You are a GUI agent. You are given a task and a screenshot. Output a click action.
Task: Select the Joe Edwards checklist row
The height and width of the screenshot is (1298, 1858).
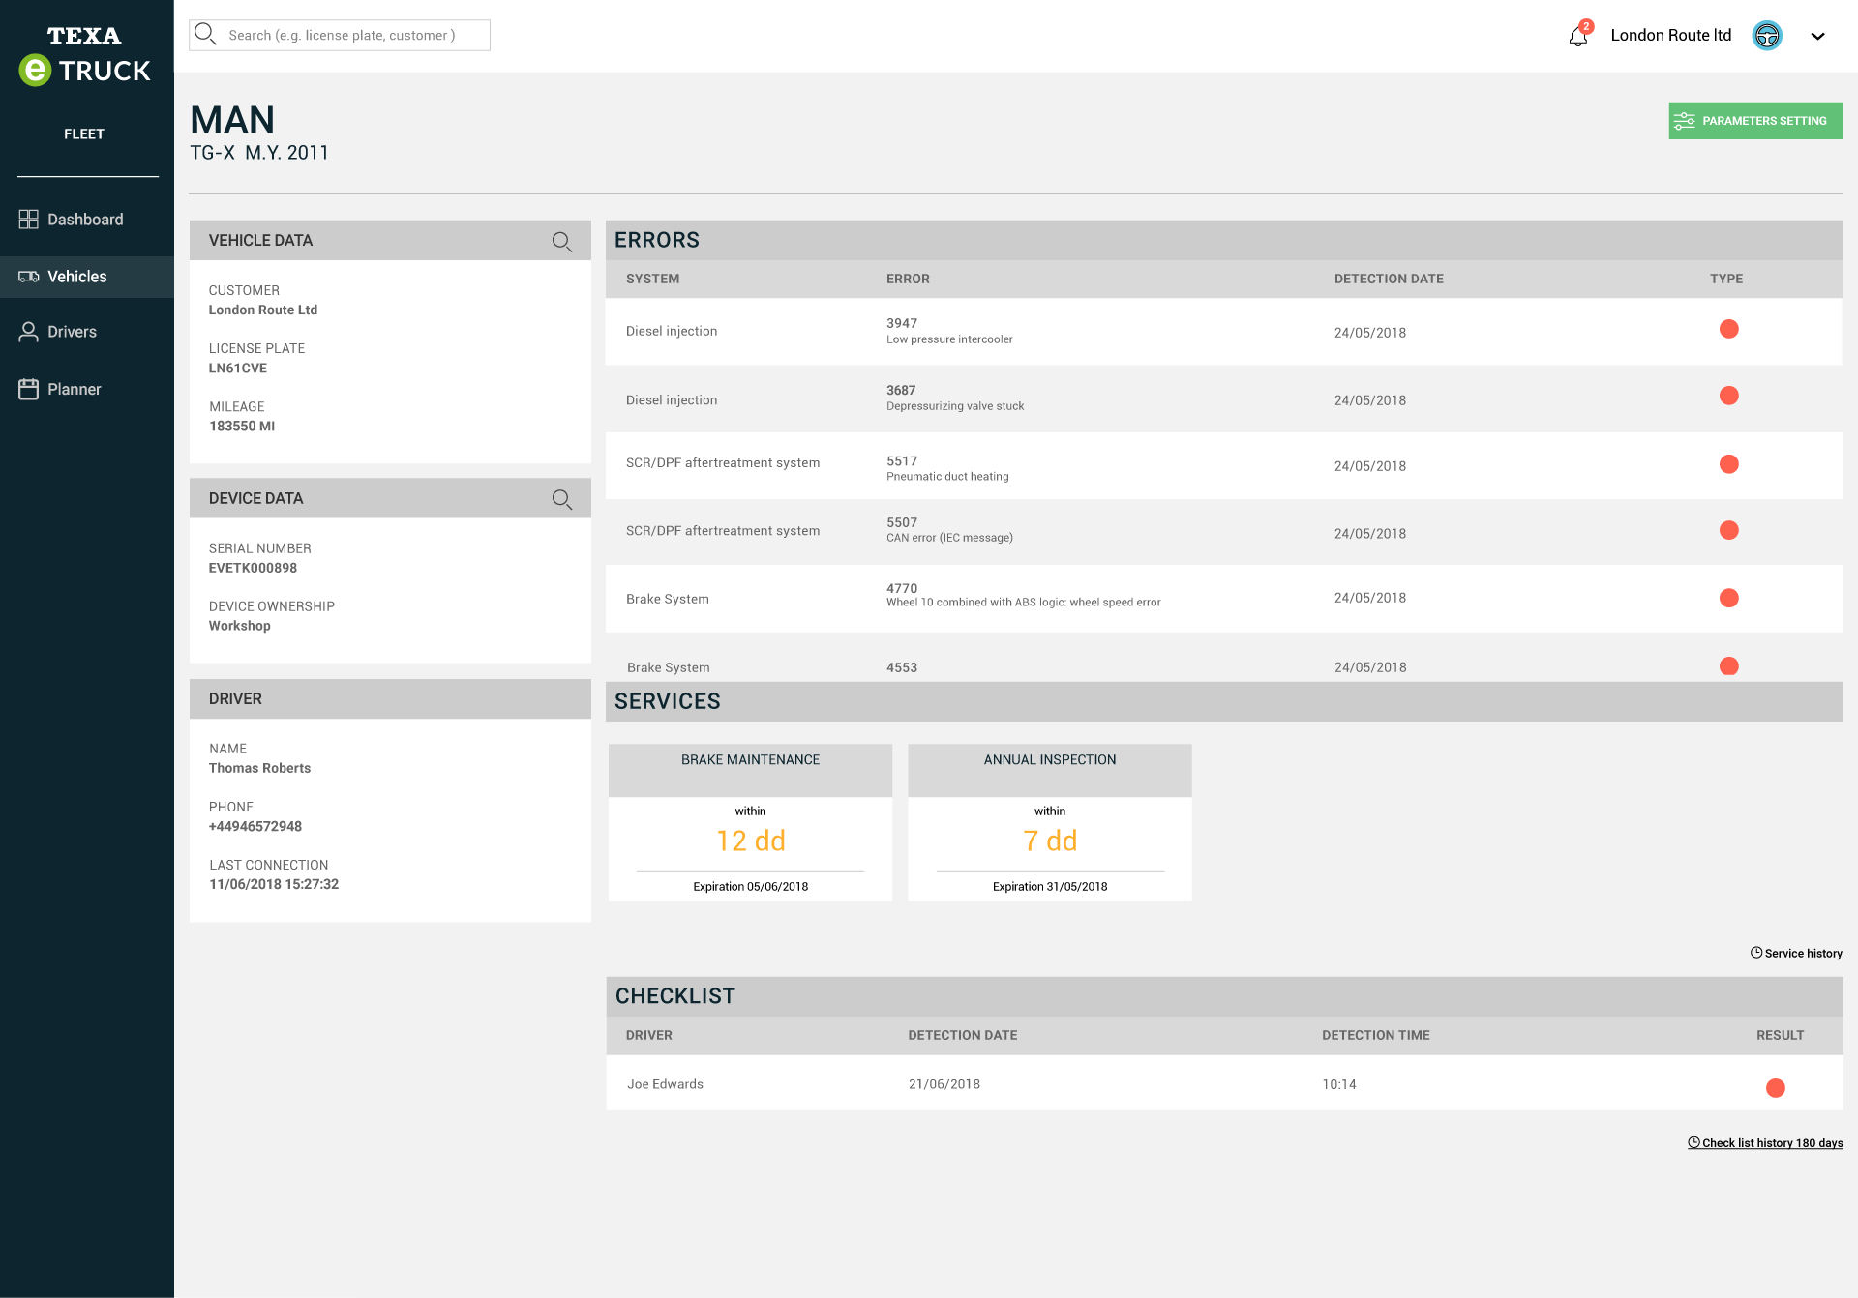coord(1224,1083)
